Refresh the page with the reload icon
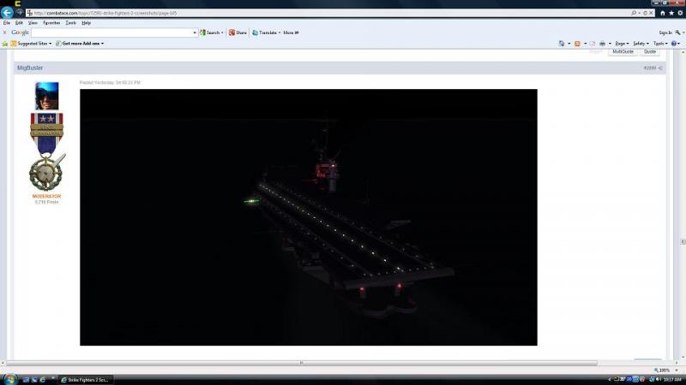Viewport: 686px width, 385px height. pos(645,13)
